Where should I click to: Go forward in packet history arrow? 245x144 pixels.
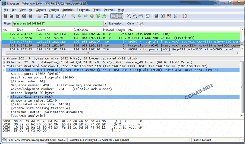pyautogui.click(x=86, y=16)
